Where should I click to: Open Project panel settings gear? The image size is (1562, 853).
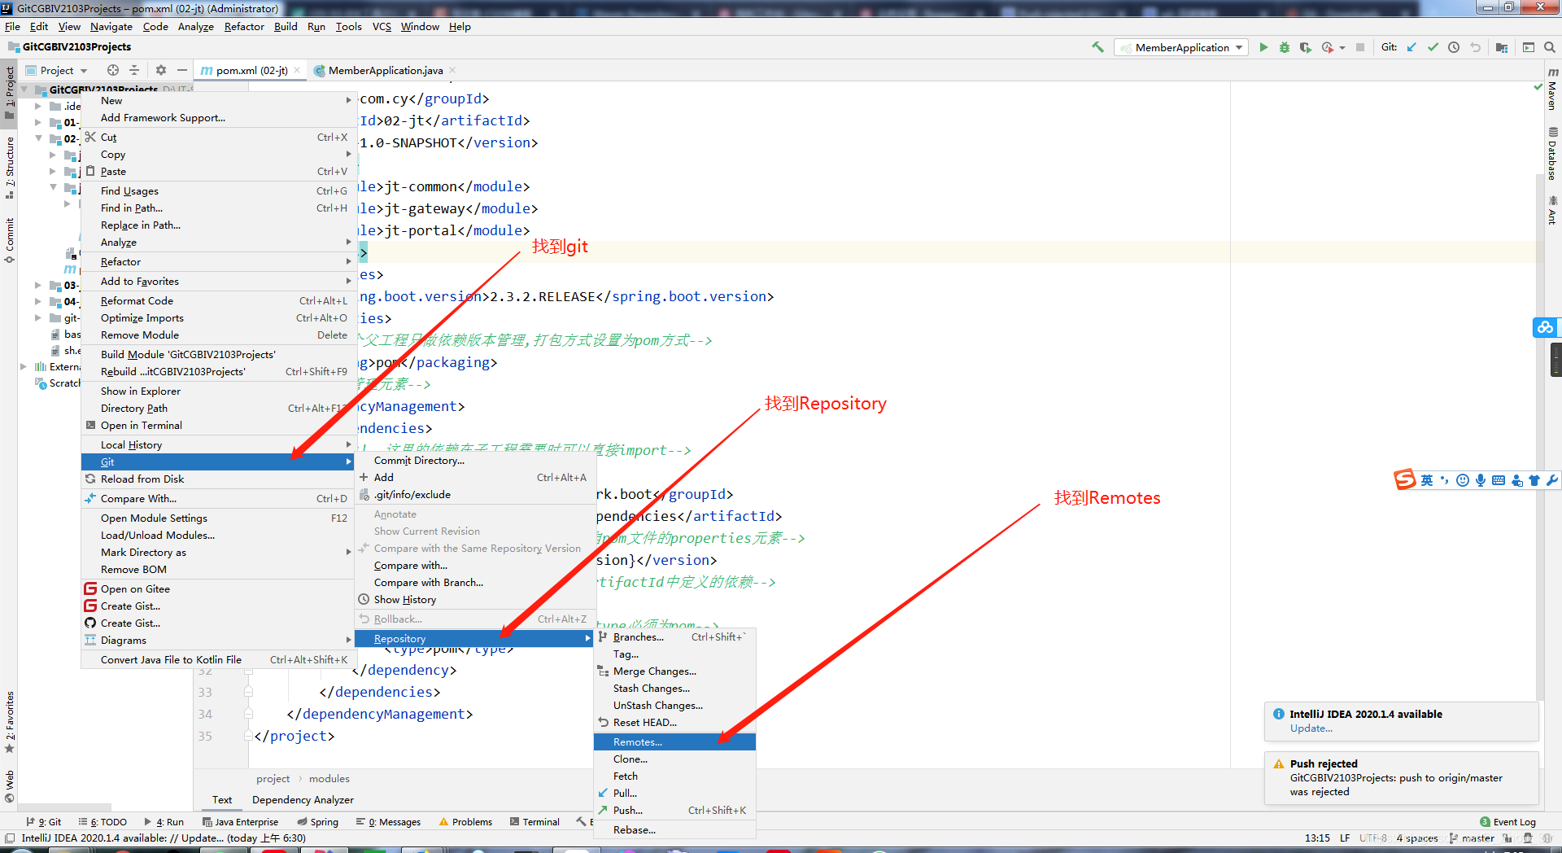point(161,70)
